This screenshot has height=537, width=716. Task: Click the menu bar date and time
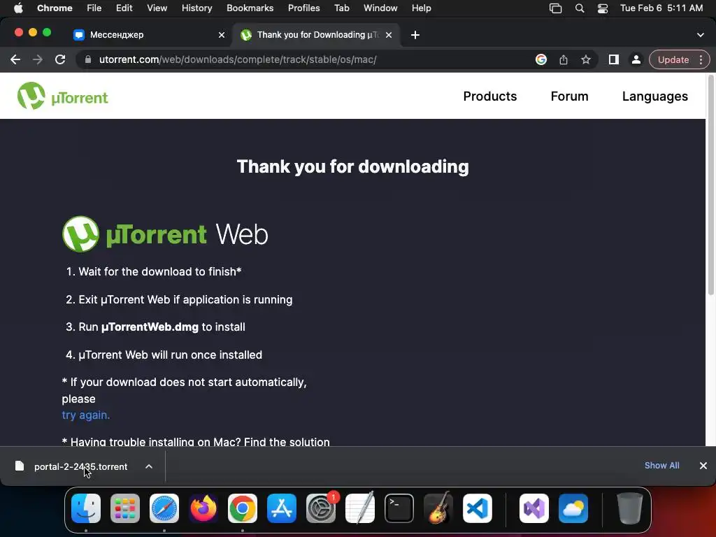coord(661,8)
